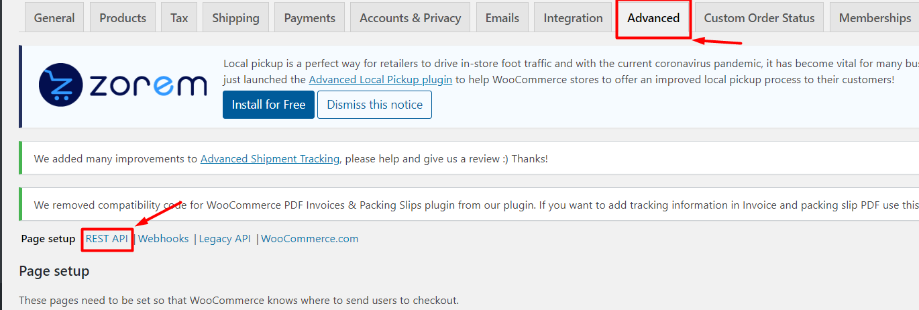Open Accounts & Privacy tab
The image size is (919, 310).
click(411, 17)
